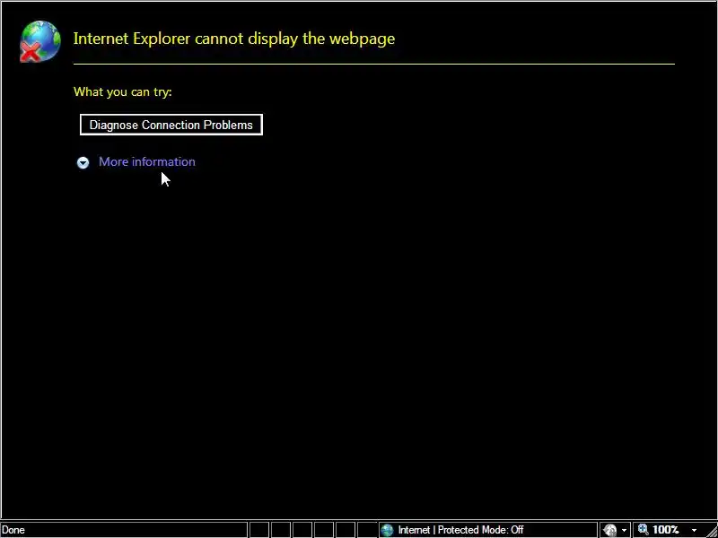Click the 'Done' status bar text
Screen dimensions: 718x538
point(13,530)
